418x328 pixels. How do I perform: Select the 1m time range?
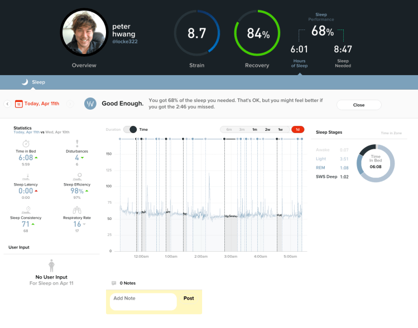point(255,130)
